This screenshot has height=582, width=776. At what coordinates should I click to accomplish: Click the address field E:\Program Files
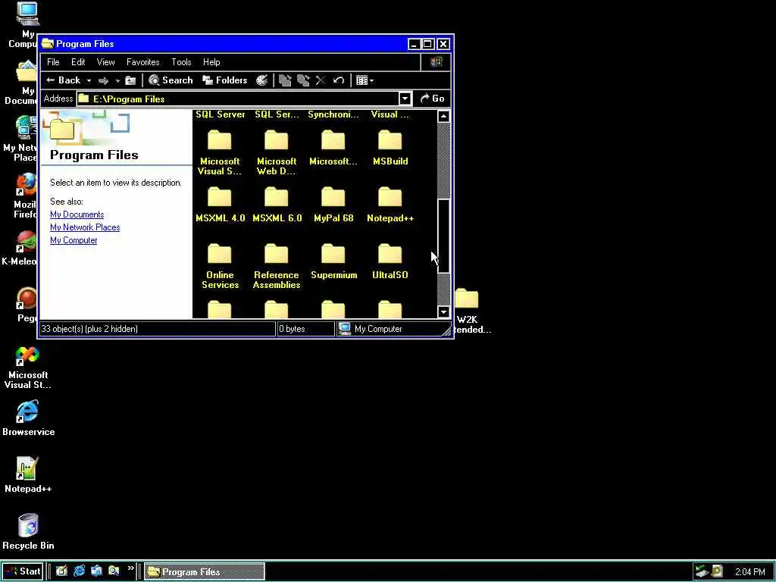click(237, 99)
